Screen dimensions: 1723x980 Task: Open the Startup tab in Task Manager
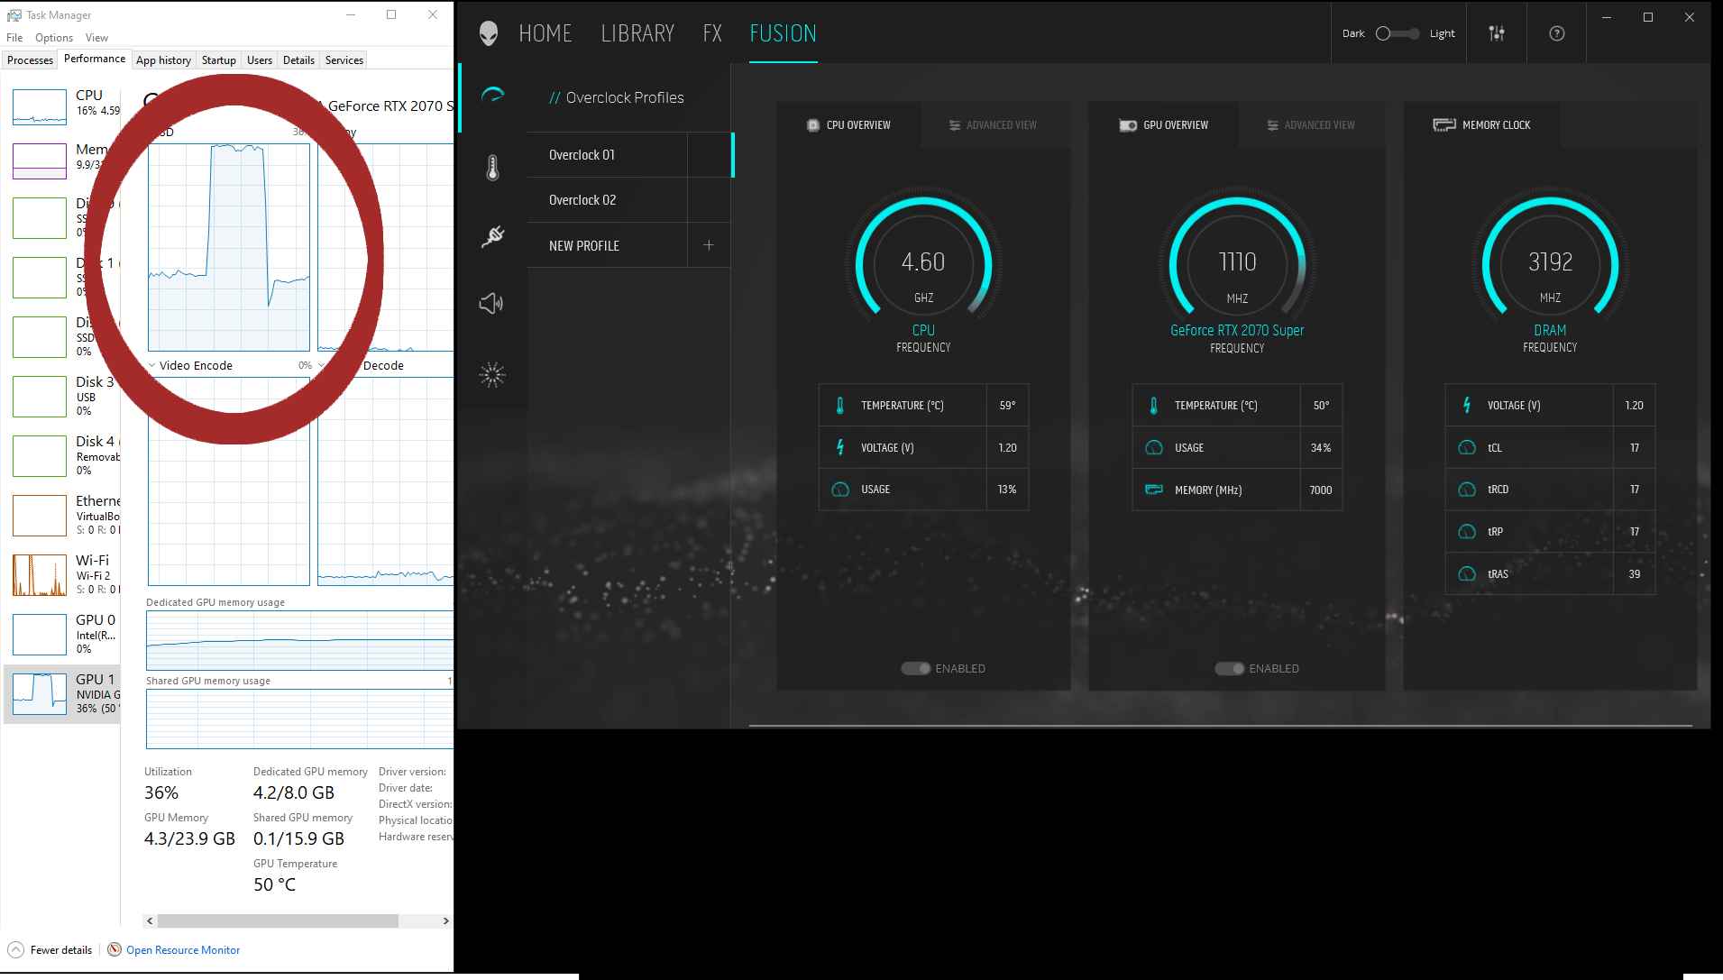pos(218,60)
